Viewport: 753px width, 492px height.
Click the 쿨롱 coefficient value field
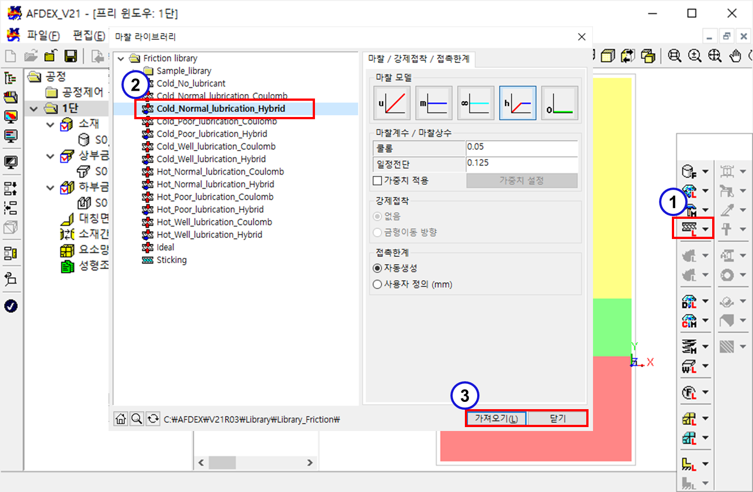coord(521,148)
